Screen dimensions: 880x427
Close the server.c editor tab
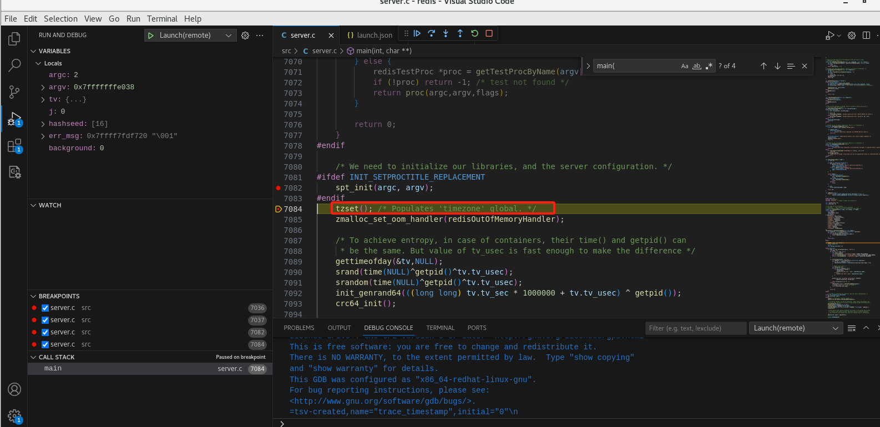331,35
